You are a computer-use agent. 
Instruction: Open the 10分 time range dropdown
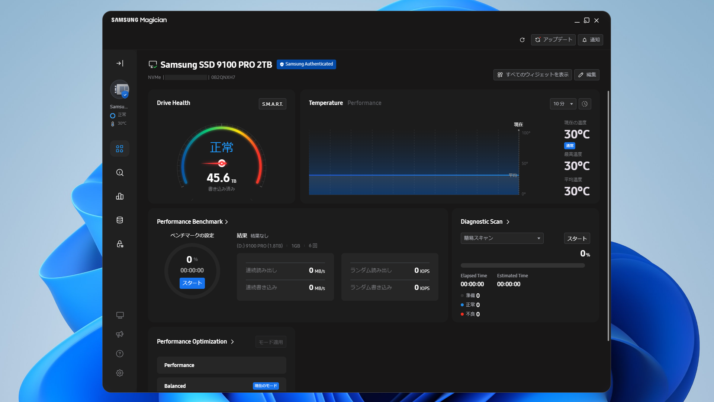click(x=563, y=104)
